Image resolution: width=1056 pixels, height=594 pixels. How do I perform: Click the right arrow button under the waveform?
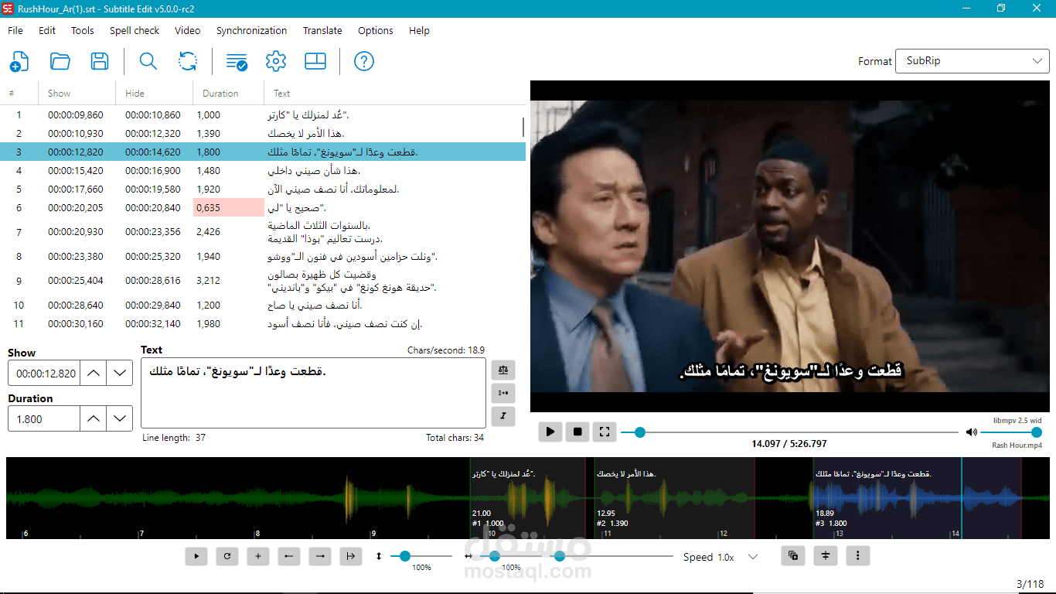pos(320,555)
